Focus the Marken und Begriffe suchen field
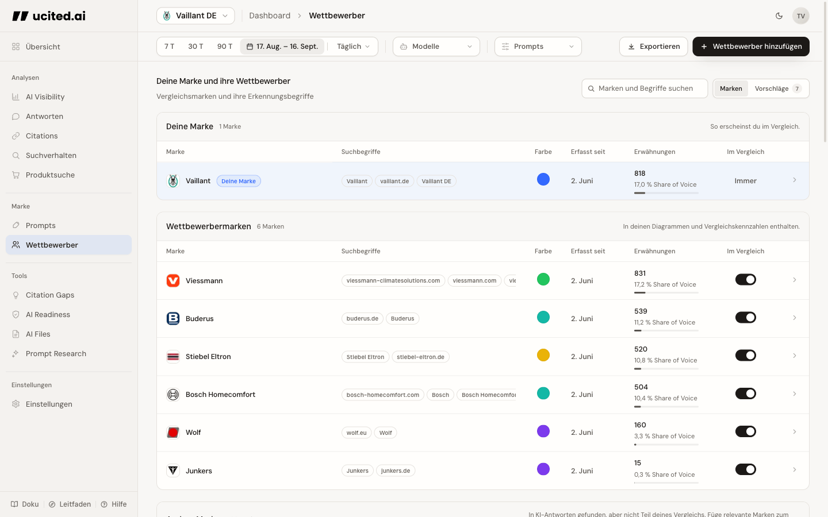Screen dimensions: 828x517 pos(645,88)
